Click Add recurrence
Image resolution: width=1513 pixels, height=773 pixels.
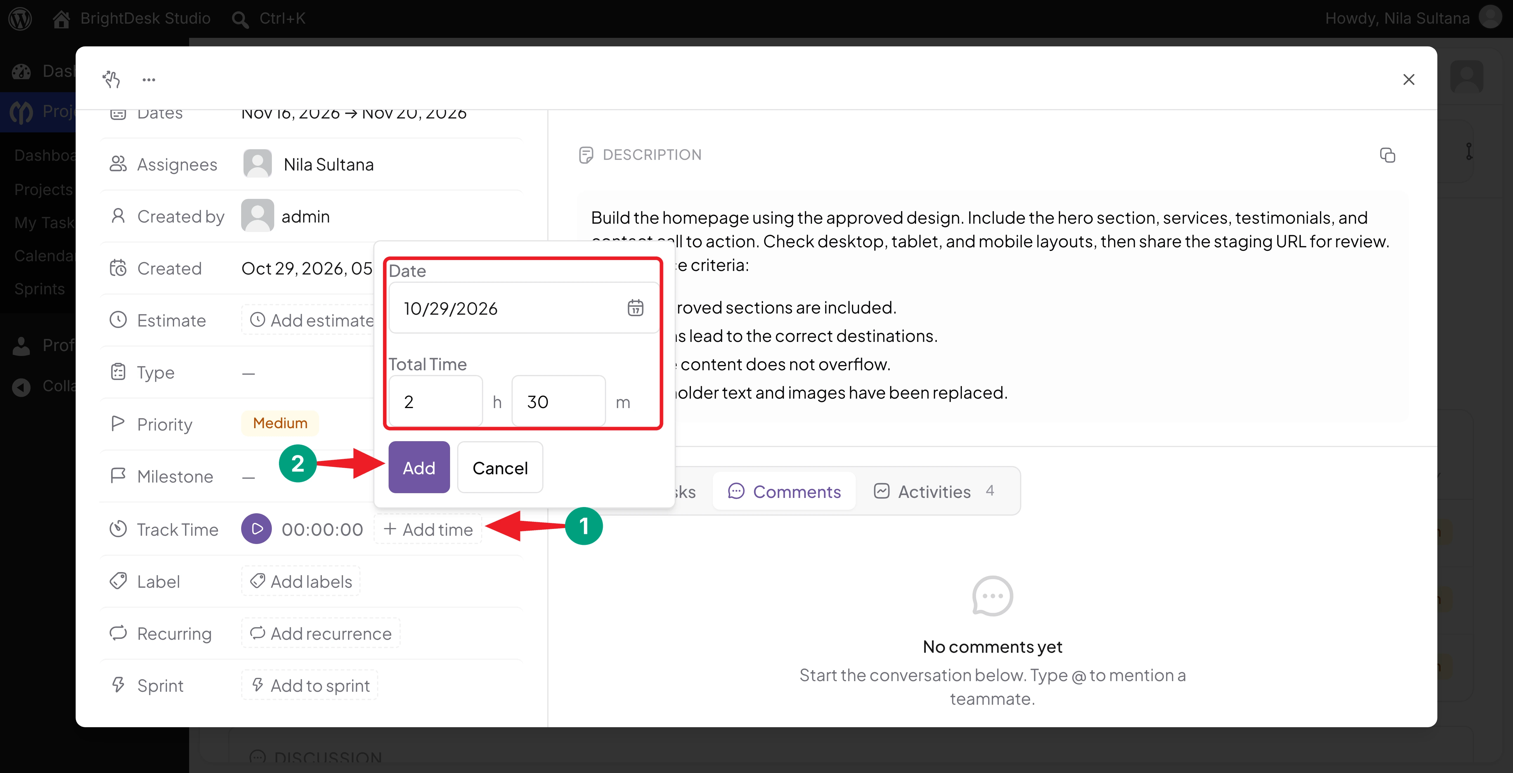(x=321, y=633)
